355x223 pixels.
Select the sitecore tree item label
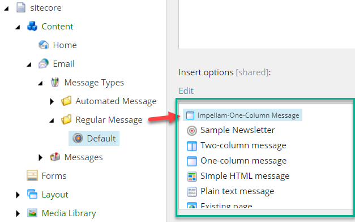pos(46,8)
